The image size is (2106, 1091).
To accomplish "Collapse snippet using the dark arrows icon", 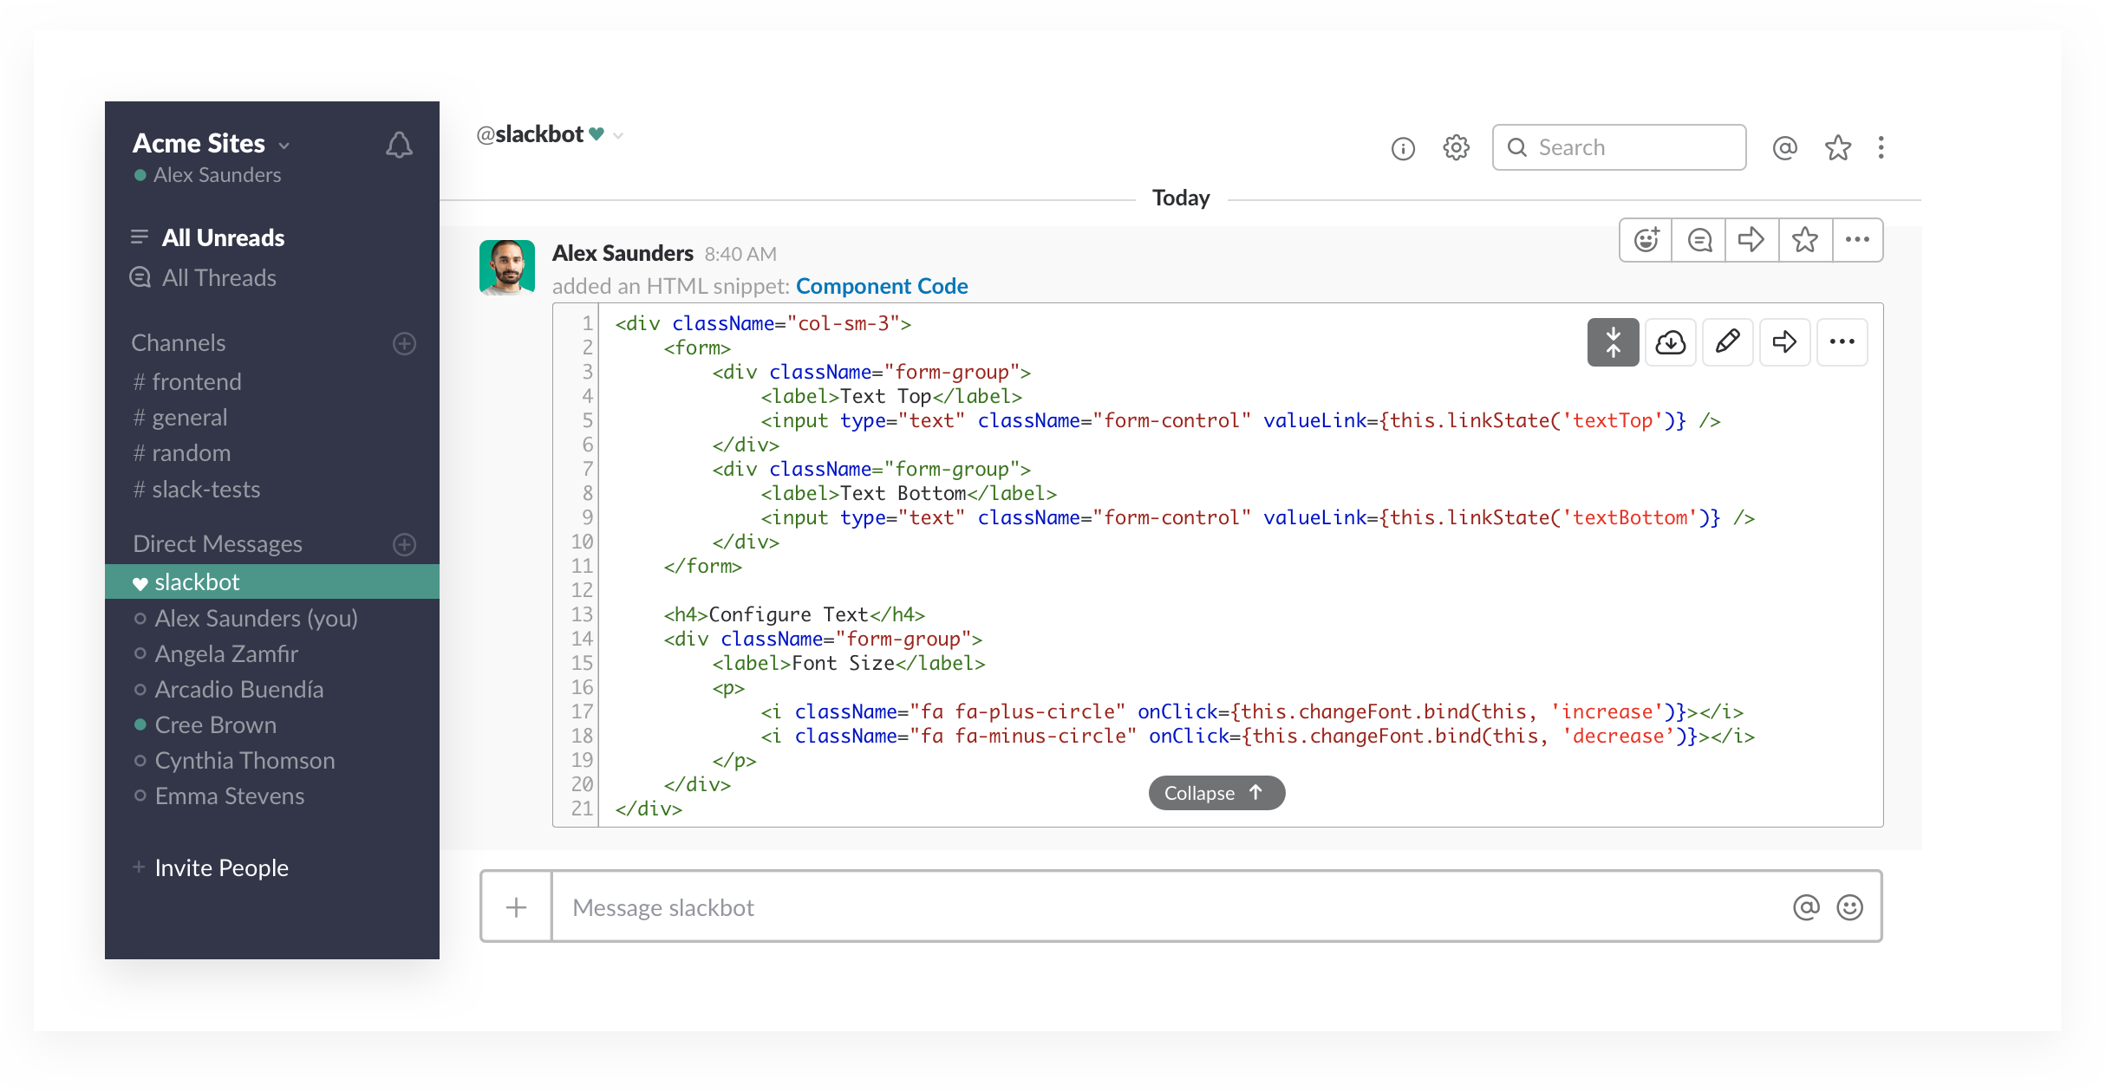I will 1614,342.
